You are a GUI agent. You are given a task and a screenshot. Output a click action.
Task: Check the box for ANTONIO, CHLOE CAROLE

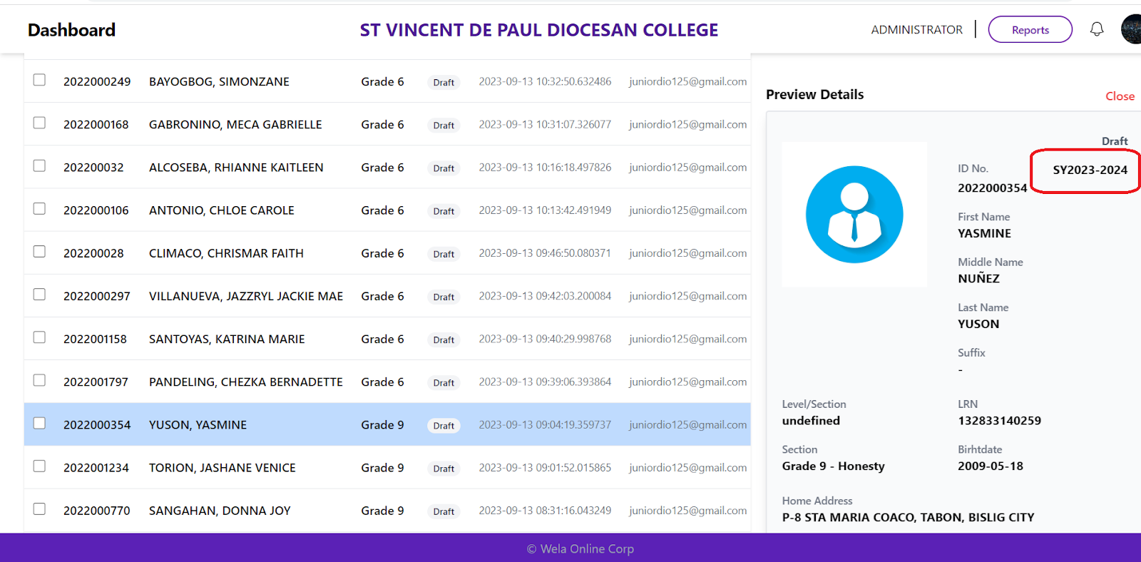pos(39,208)
